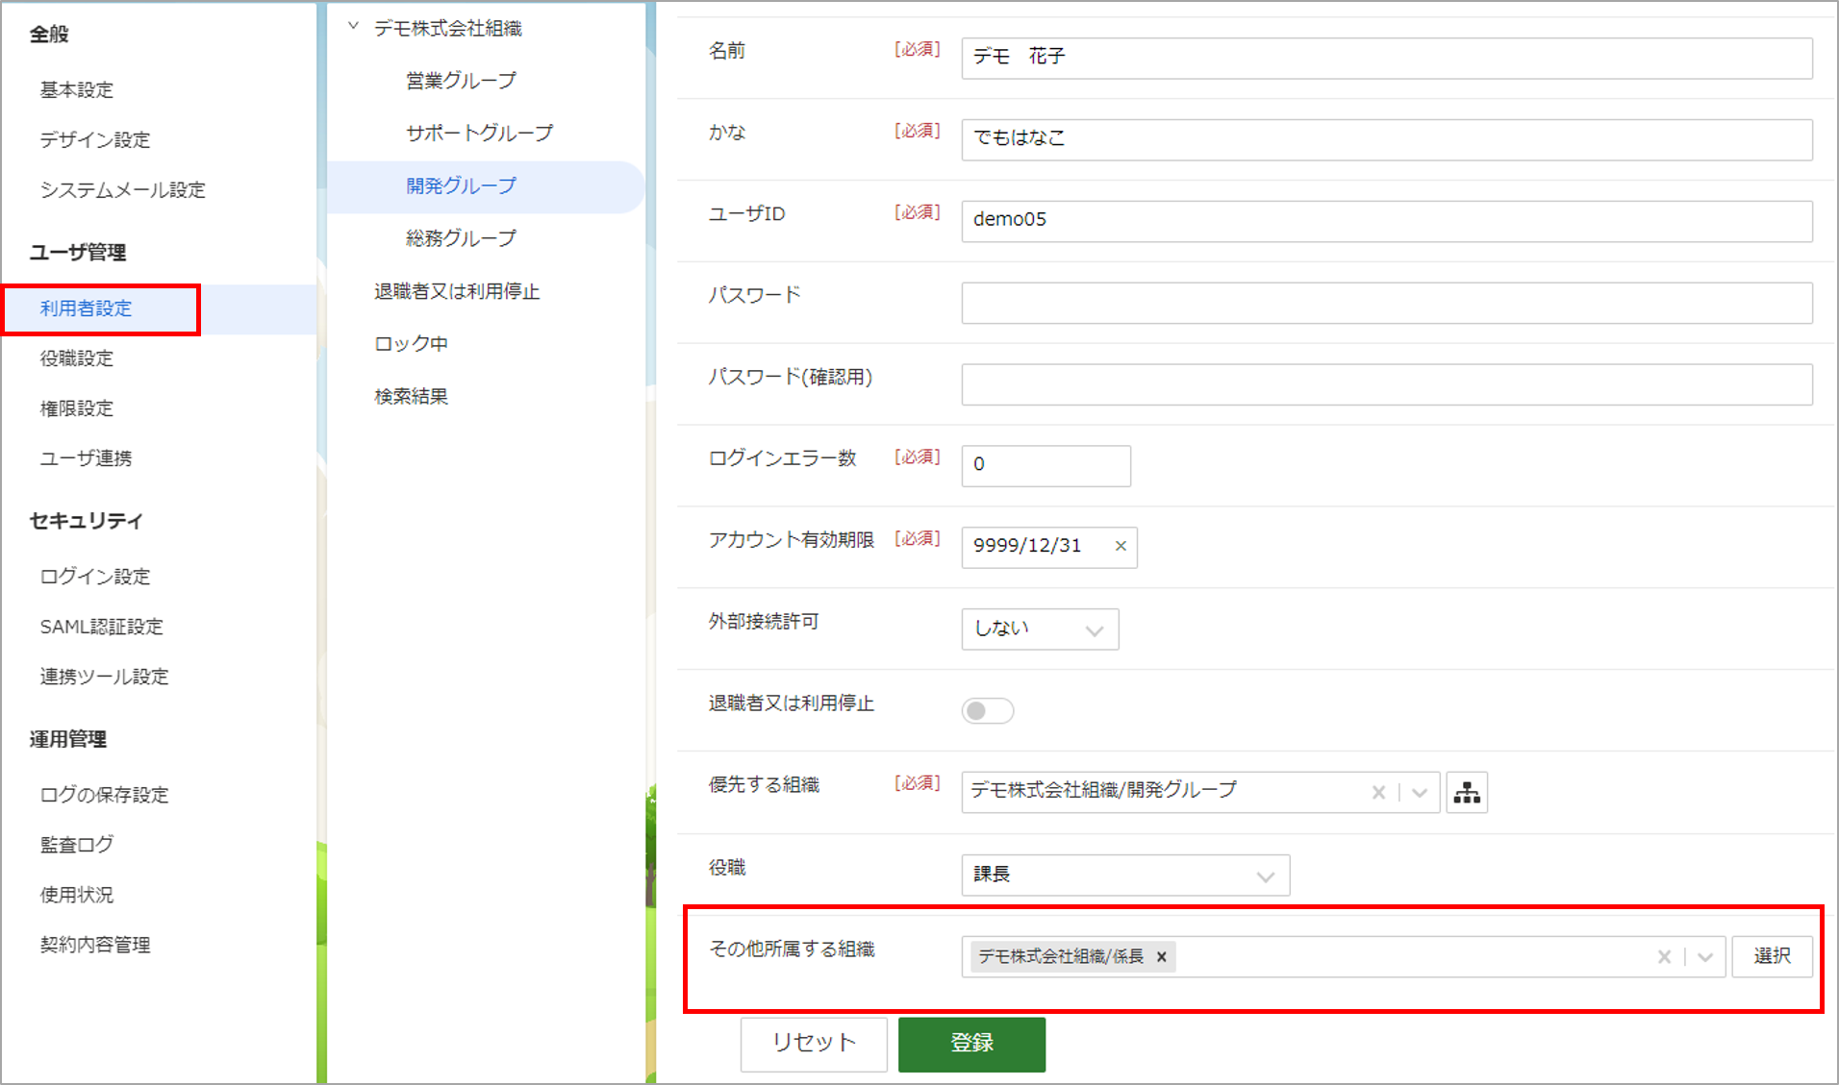Focus the パスワード(確認用) input field
This screenshot has width=1839, height=1085.
pos(1387,384)
